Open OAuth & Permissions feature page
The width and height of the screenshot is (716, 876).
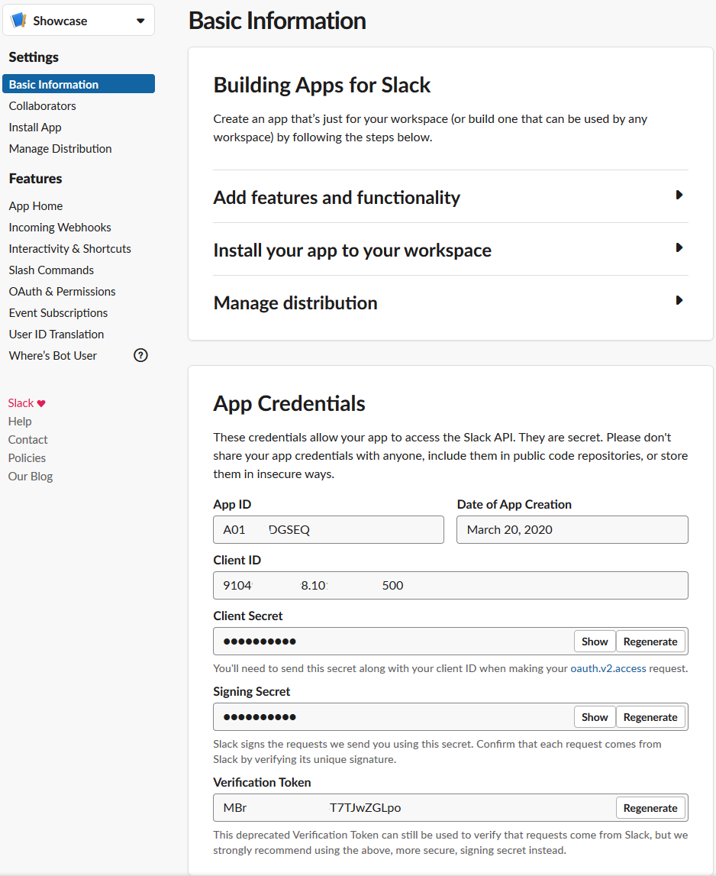63,292
